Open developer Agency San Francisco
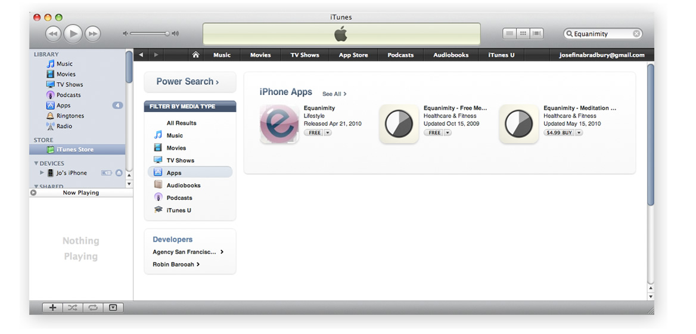The width and height of the screenshot is (696, 334). tap(188, 252)
